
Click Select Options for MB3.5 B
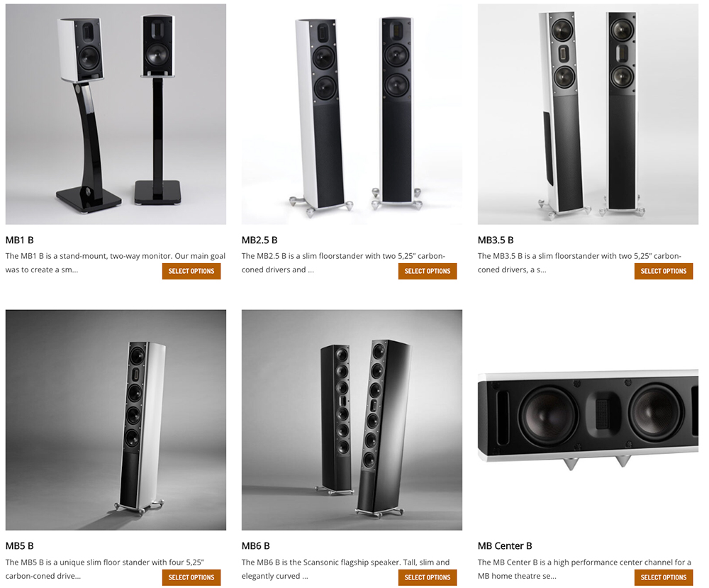pyautogui.click(x=664, y=271)
